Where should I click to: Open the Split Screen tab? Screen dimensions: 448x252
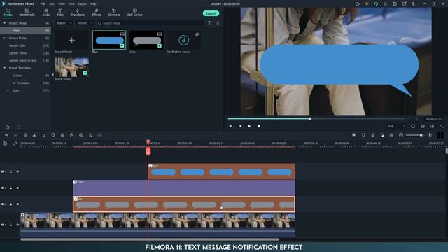[x=135, y=13]
